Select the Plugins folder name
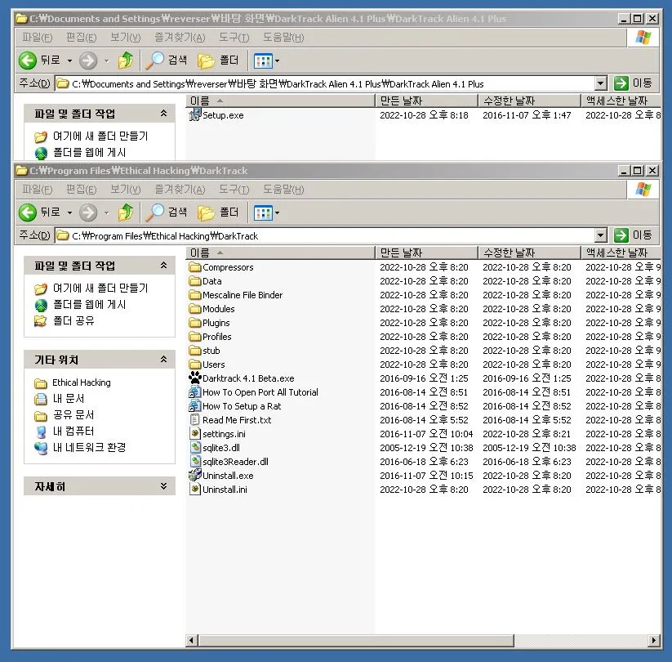 [216, 323]
